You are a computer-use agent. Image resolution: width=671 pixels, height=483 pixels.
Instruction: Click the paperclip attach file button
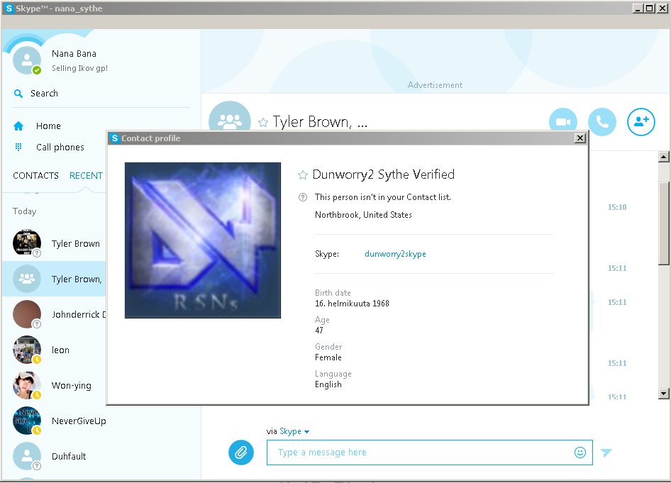(241, 453)
